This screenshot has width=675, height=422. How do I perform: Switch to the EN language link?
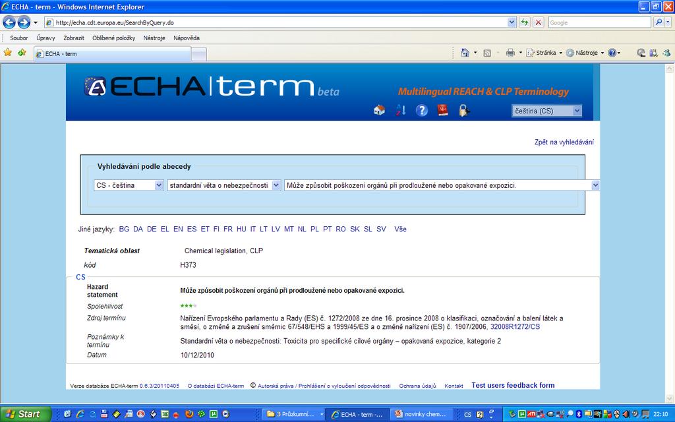coord(178,229)
